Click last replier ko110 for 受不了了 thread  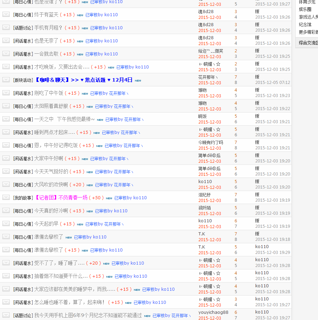coord(262,259)
